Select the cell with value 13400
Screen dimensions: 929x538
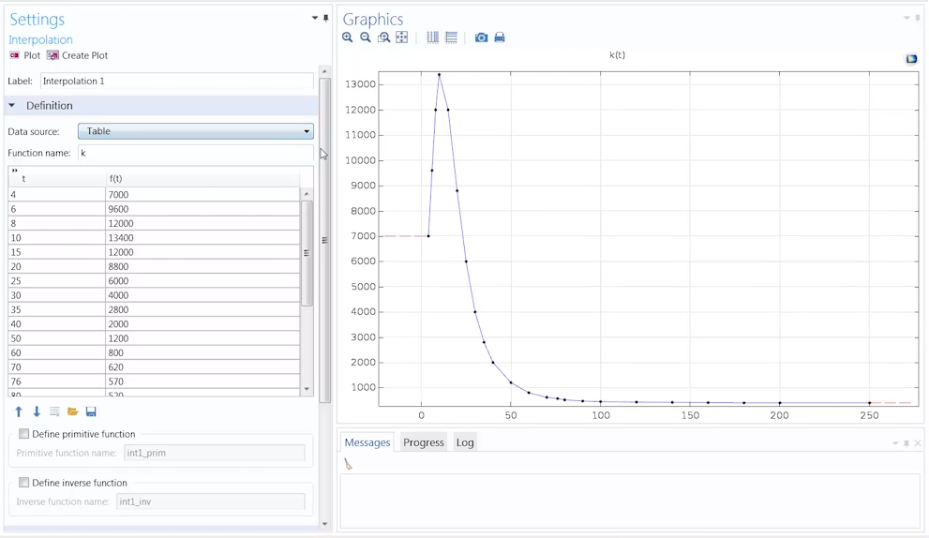pyautogui.click(x=202, y=237)
